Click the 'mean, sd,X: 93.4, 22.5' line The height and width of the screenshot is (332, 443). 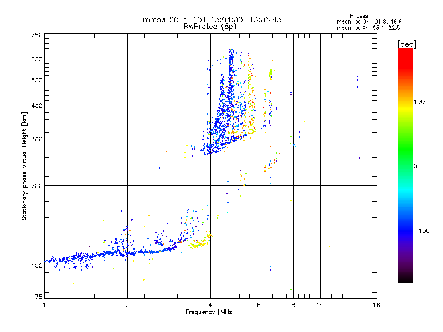(x=368, y=28)
